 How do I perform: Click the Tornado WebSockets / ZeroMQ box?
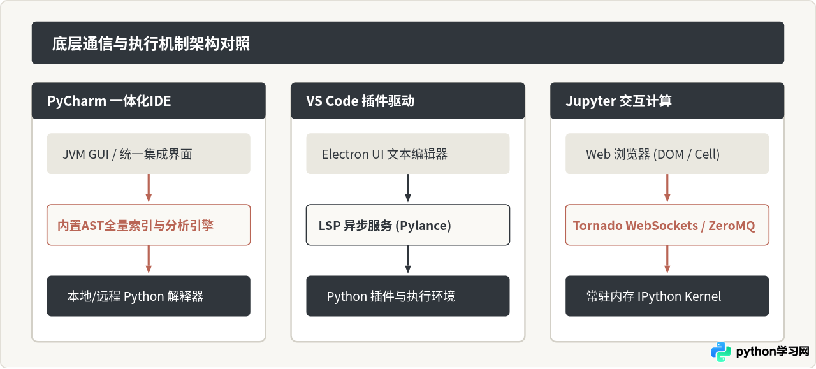[667, 225]
